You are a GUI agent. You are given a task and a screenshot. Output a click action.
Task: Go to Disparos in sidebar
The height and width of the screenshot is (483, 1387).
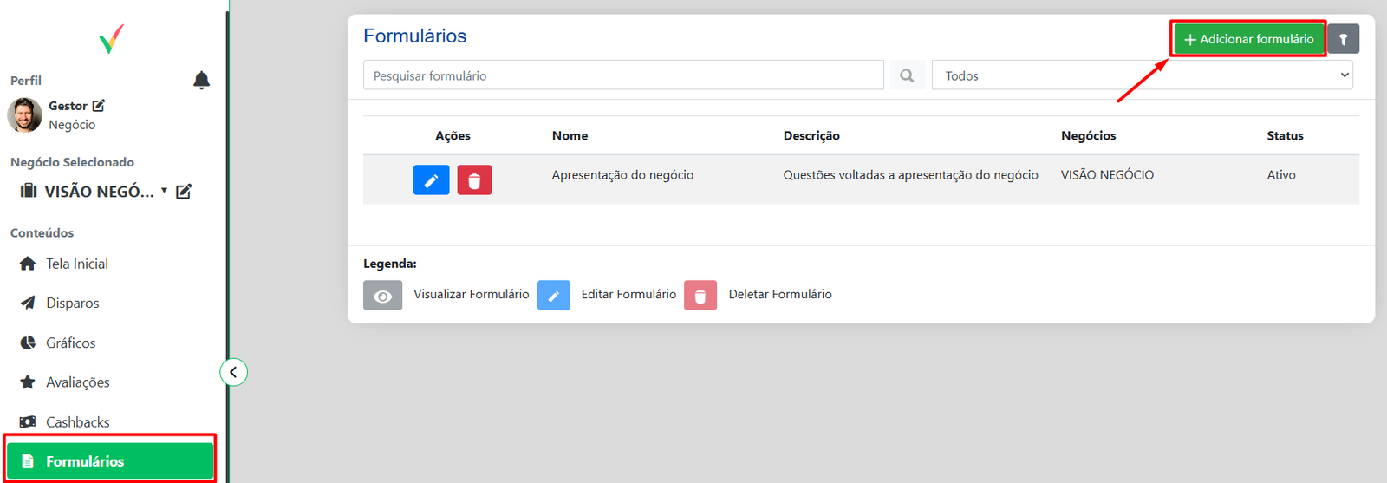72,303
